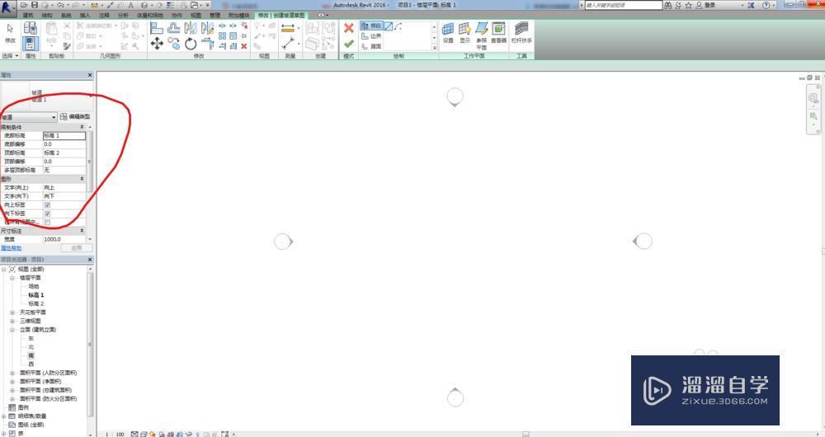Toggle the 向下标签 checkbox
The image size is (825, 437).
(x=47, y=214)
